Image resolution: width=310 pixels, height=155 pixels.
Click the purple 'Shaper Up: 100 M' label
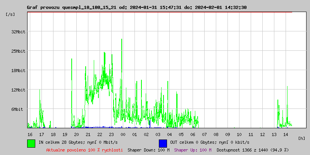(193, 150)
